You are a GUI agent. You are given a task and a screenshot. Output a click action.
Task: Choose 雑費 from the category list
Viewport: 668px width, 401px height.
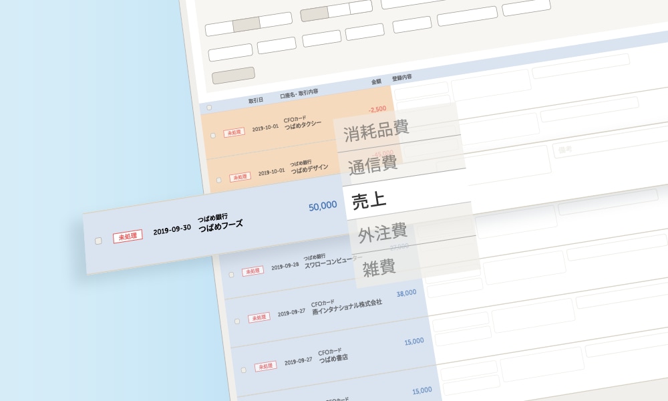379,267
